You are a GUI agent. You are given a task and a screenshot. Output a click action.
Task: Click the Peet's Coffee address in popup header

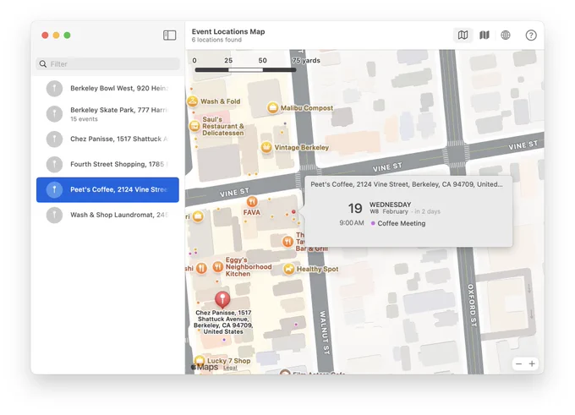point(407,184)
